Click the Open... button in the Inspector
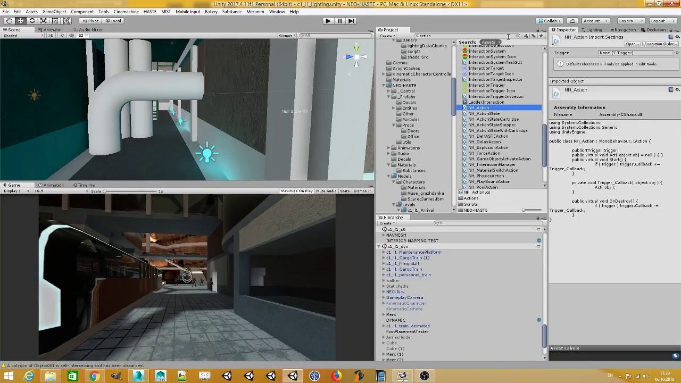The height and width of the screenshot is (383, 681). [632, 44]
